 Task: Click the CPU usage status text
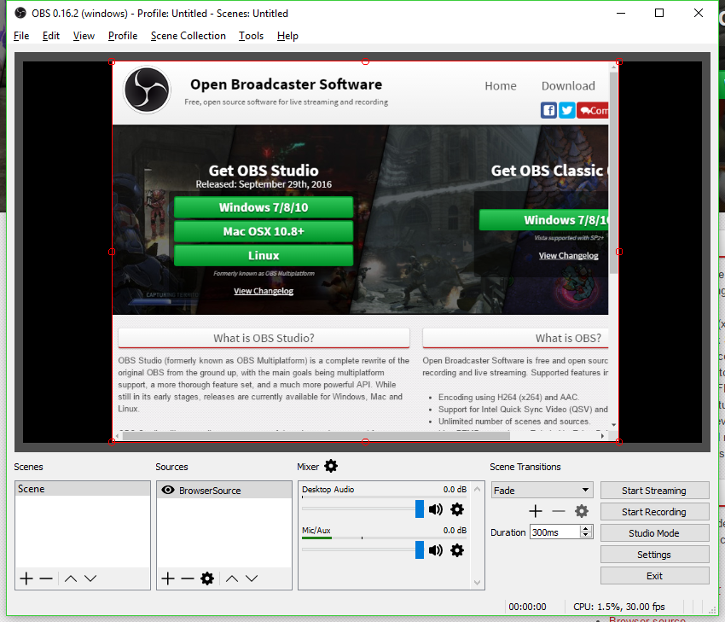(619, 607)
